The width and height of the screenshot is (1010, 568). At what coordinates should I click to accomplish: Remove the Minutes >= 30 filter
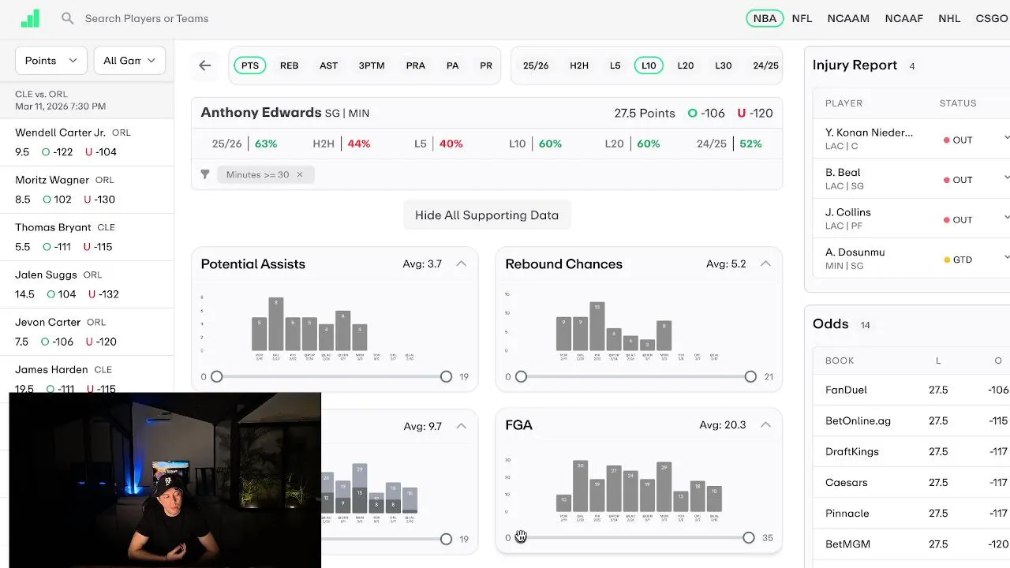pos(300,174)
